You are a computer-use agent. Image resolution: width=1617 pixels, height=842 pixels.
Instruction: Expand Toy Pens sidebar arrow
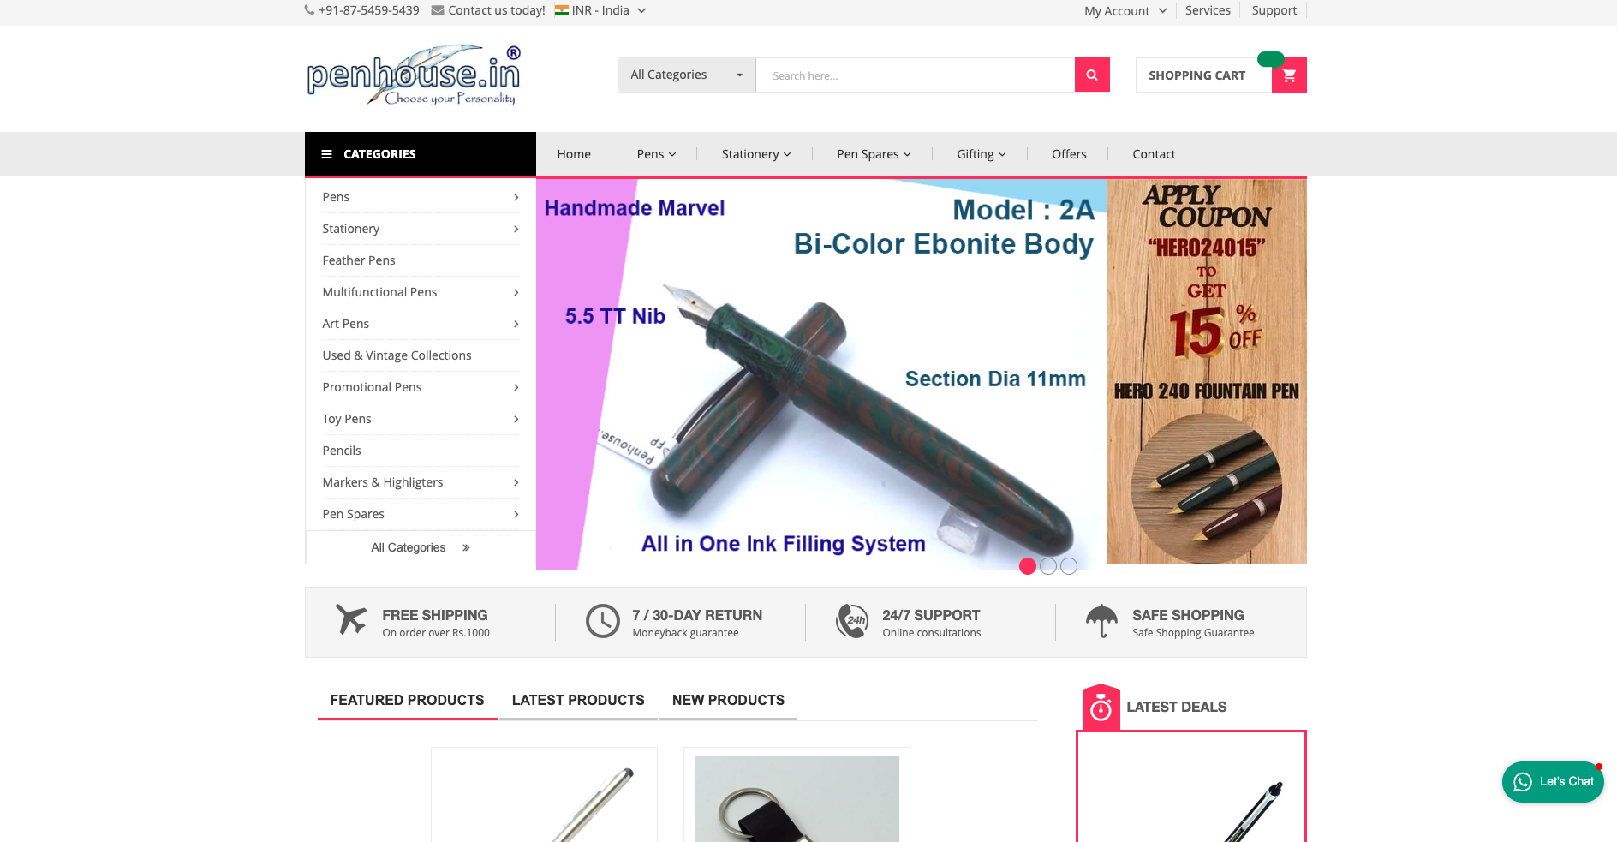point(516,419)
